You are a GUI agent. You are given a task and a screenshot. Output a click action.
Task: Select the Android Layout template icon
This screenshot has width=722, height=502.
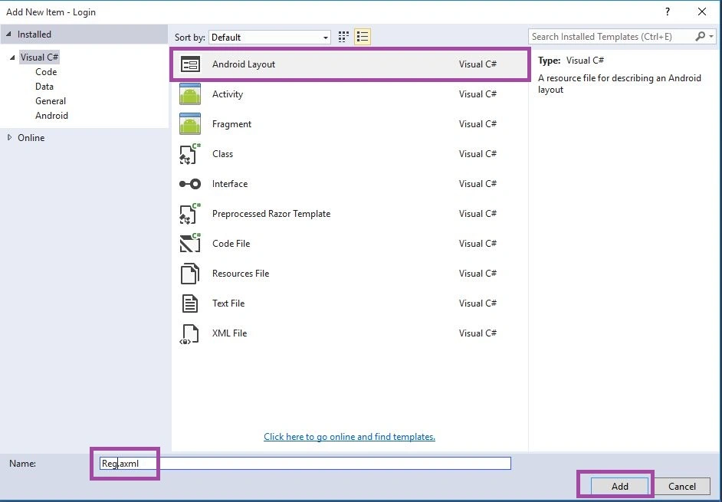(x=190, y=64)
